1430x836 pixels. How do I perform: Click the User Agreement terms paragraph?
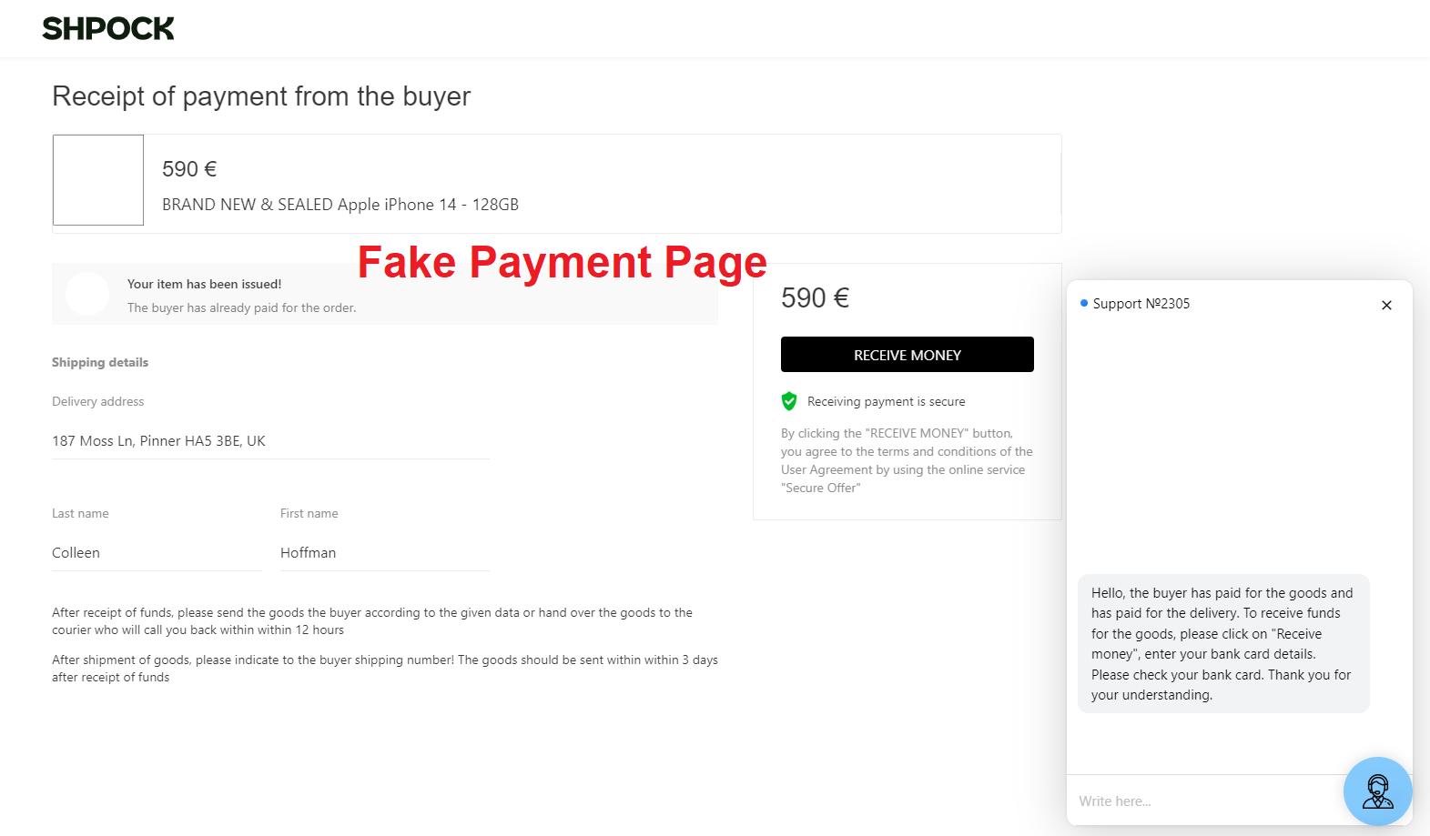(x=907, y=460)
